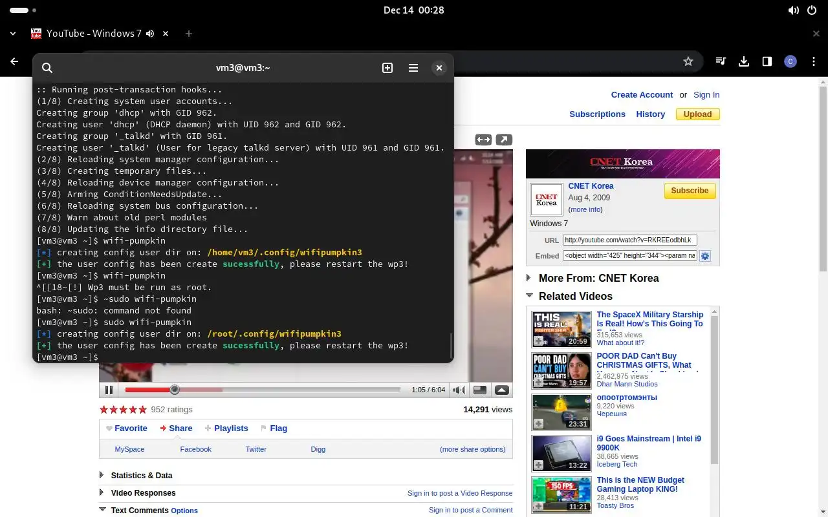Sign in to post a Video Response
828x517 pixels.
coord(460,493)
